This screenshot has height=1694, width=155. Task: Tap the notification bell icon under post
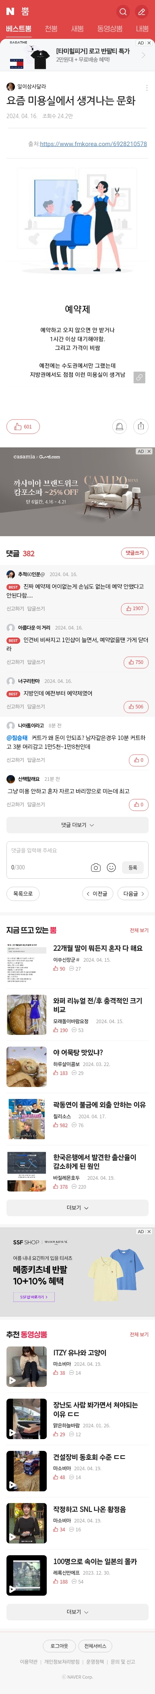tap(119, 426)
